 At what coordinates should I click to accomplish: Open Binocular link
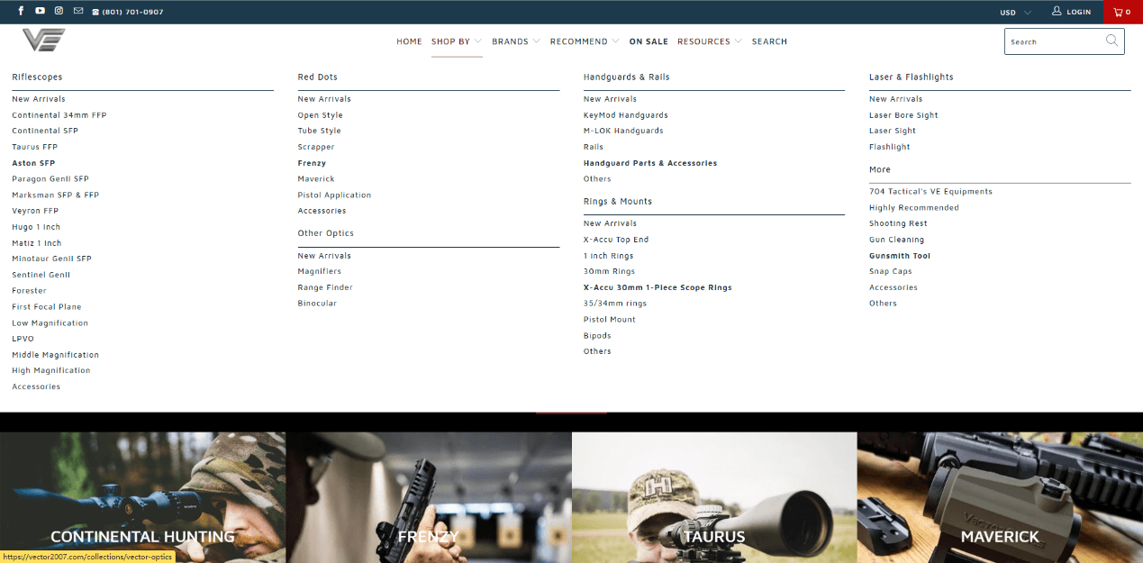click(x=318, y=304)
